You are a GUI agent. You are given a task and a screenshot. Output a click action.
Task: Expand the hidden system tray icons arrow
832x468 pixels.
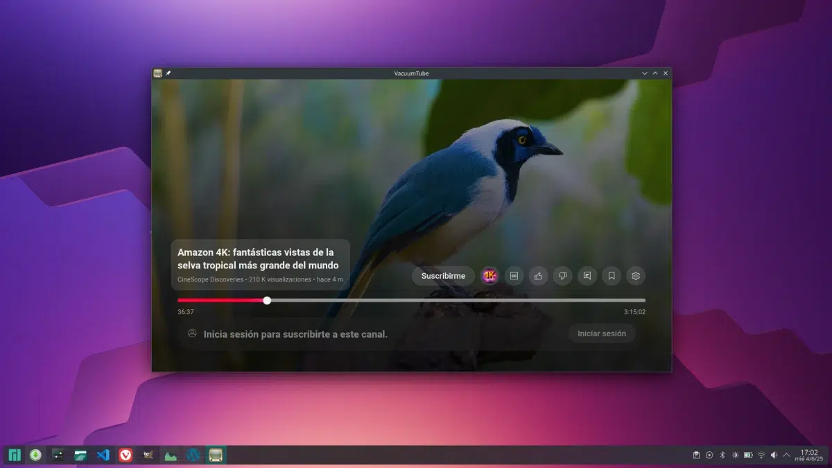click(786, 455)
